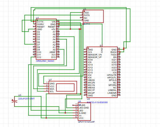This screenshot has width=160, height=127.
Task: Click the Vo pin label on dust sensor
Action: (x=80, y=116)
